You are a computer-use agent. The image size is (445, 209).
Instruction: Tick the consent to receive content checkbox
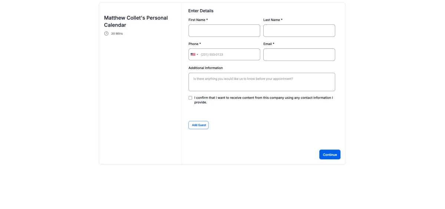click(x=190, y=98)
